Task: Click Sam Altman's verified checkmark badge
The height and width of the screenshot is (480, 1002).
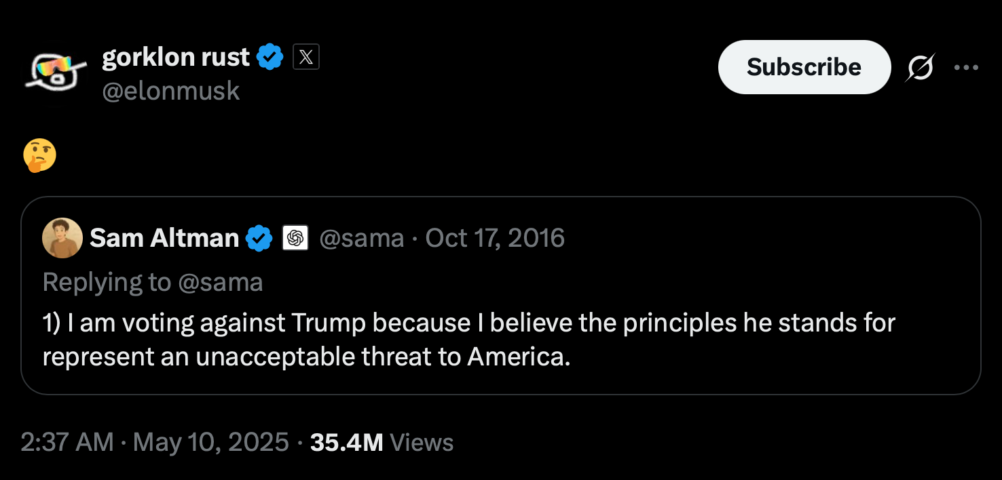Action: pyautogui.click(x=259, y=238)
